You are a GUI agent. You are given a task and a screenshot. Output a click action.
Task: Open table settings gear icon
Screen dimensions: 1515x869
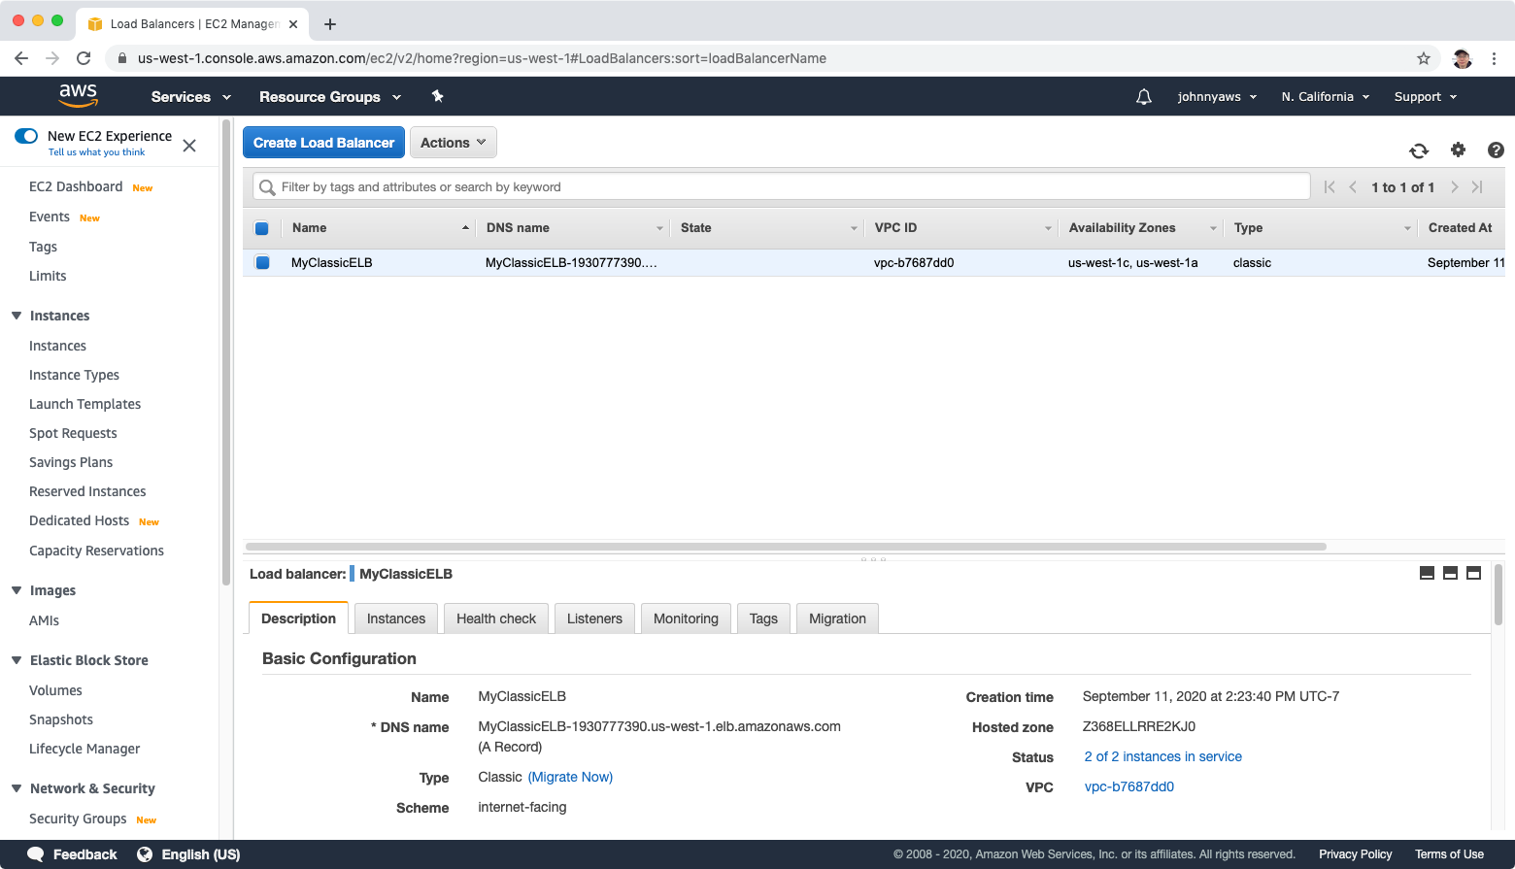pyautogui.click(x=1458, y=150)
